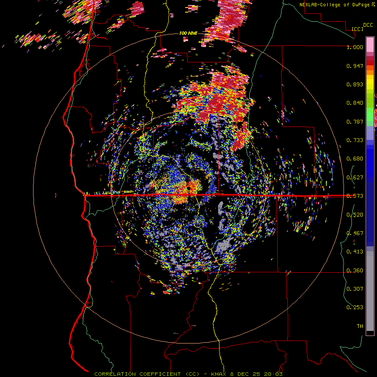
Task: Pick the black segment below the TH label
Action: pos(370,333)
